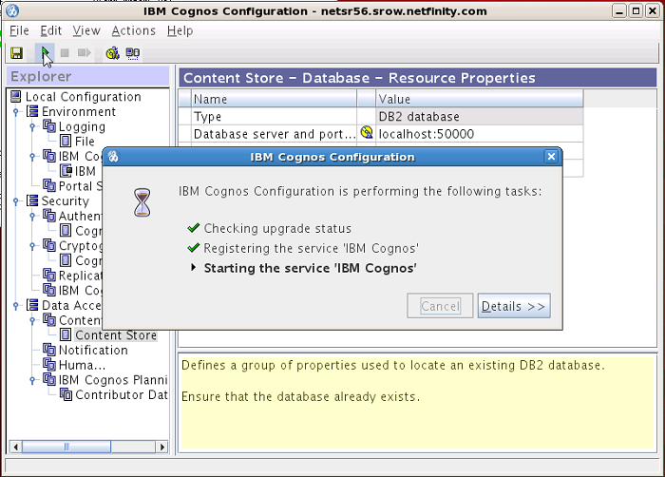Collapse the Security tree node

click(x=16, y=201)
